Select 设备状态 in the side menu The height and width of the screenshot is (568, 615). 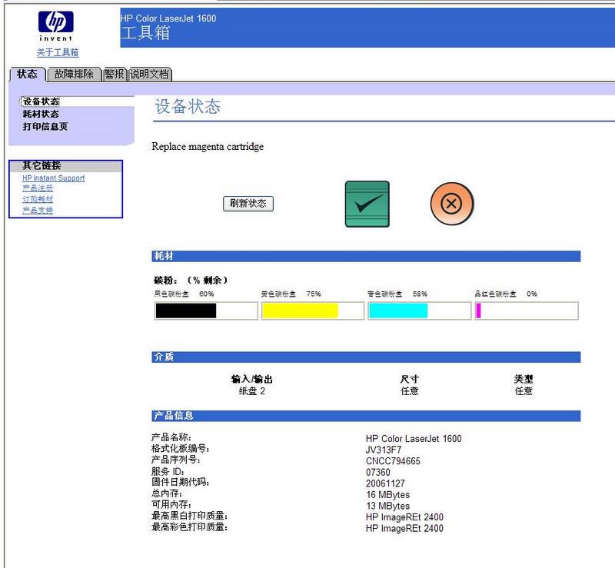pos(41,101)
